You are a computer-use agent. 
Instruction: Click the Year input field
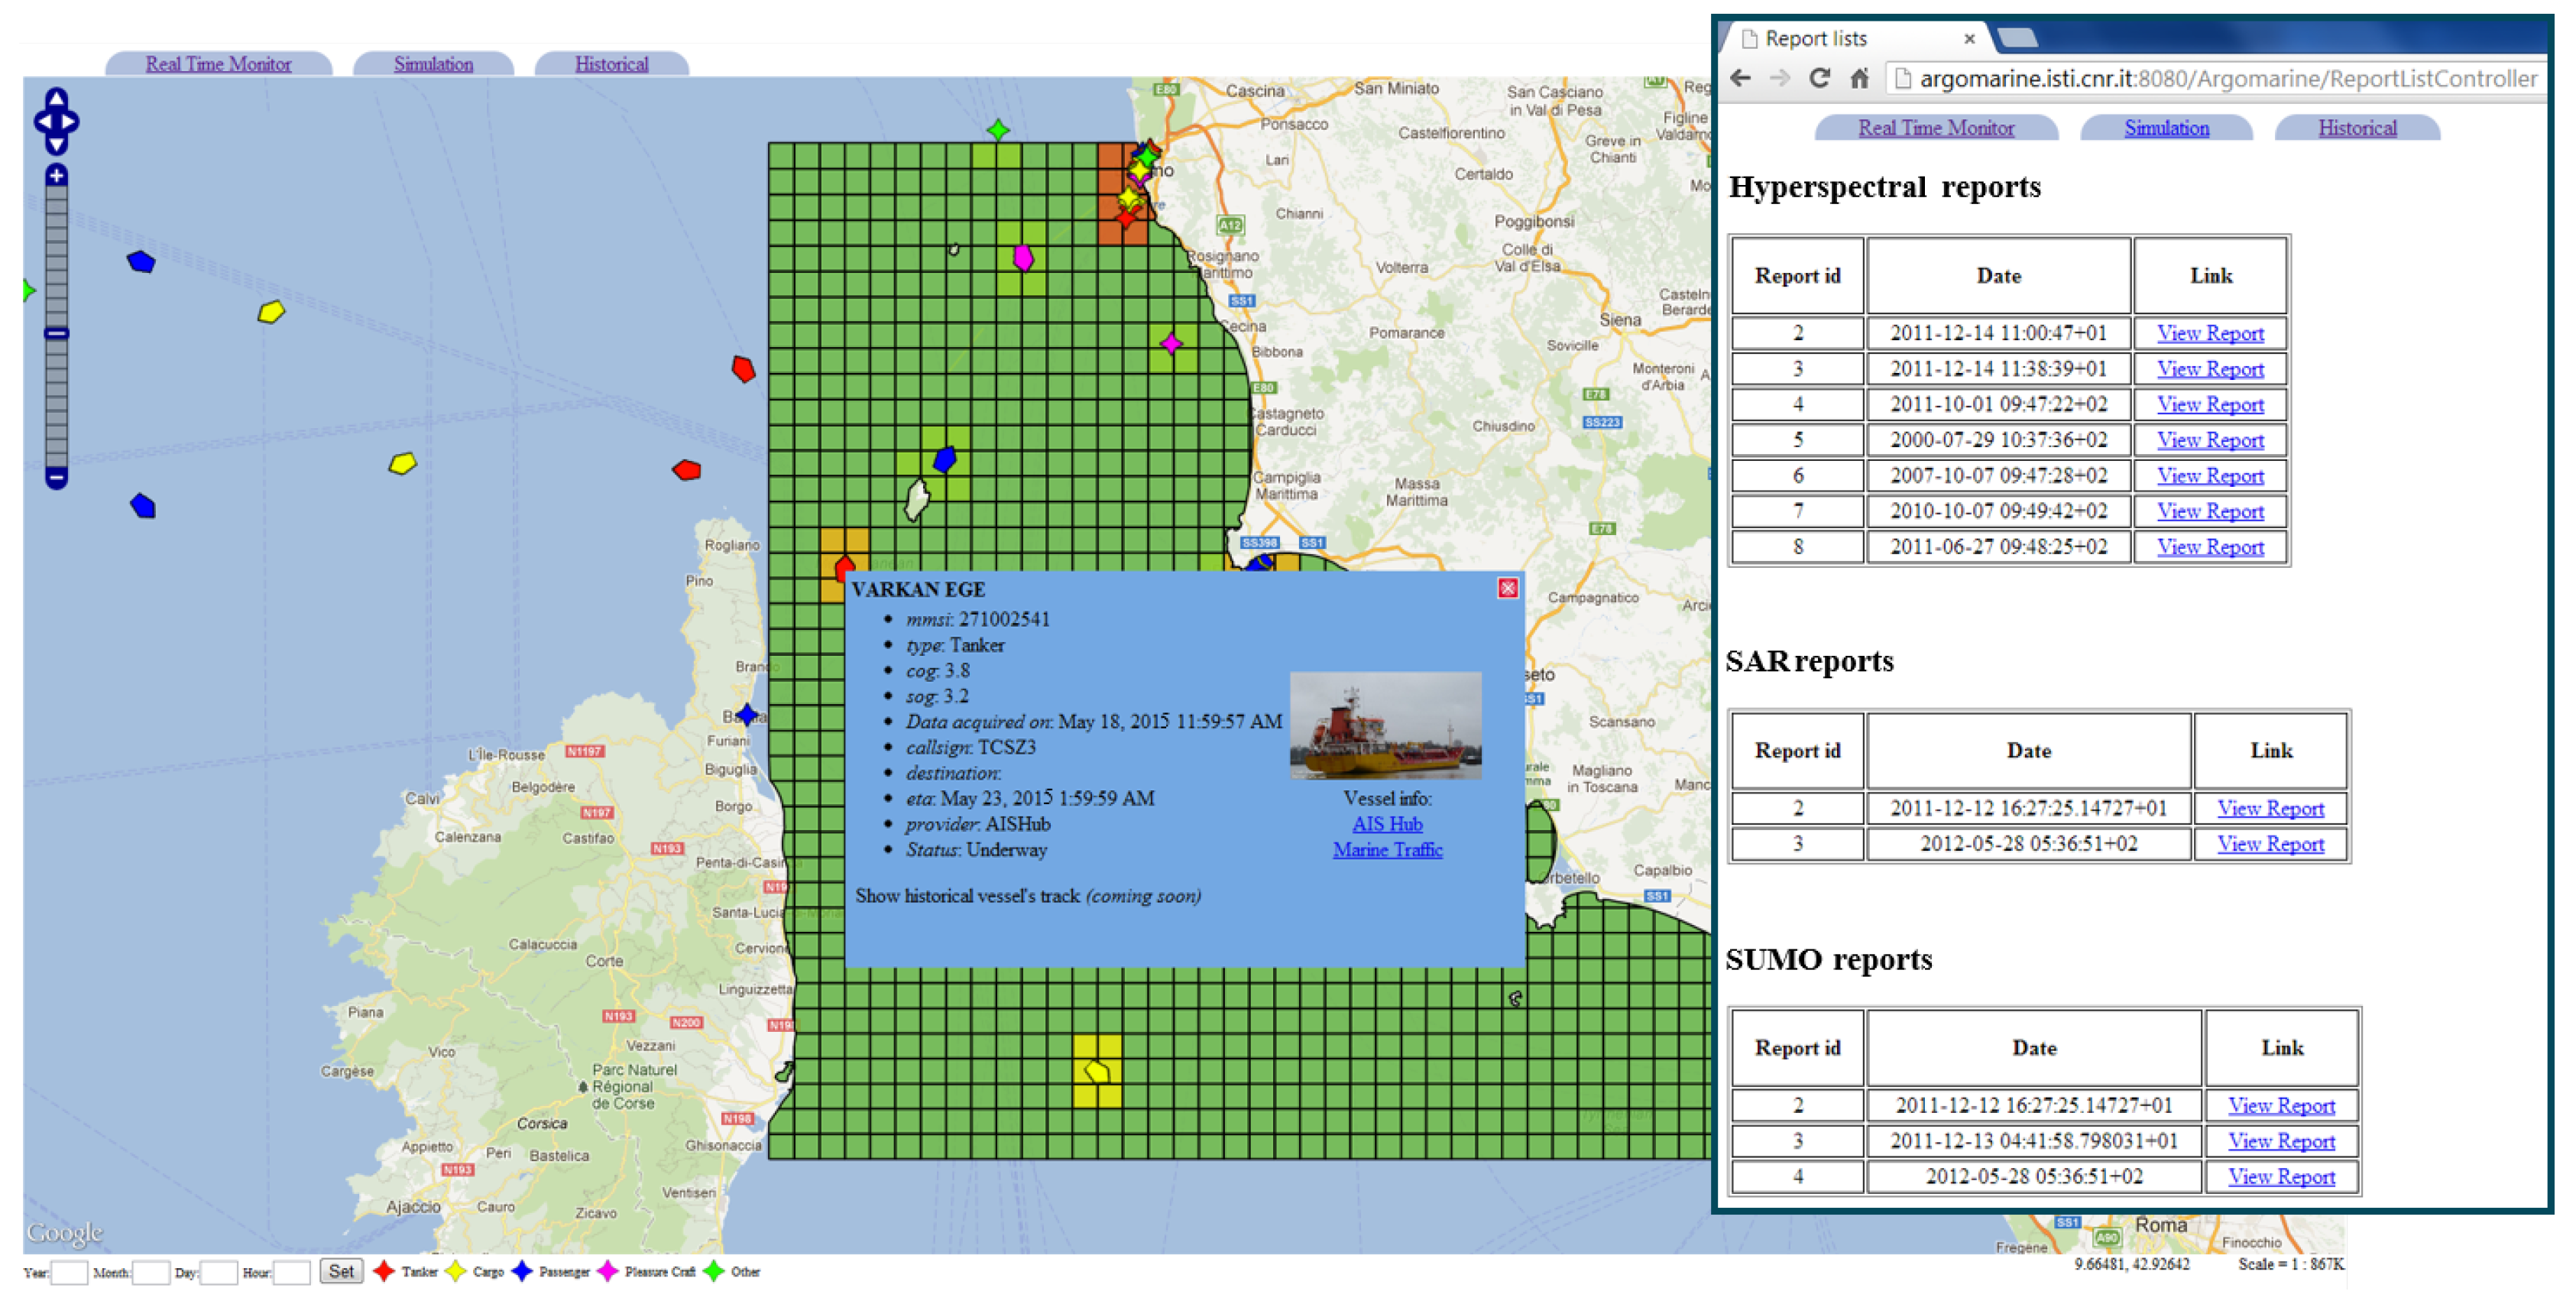pyautogui.click(x=69, y=1272)
